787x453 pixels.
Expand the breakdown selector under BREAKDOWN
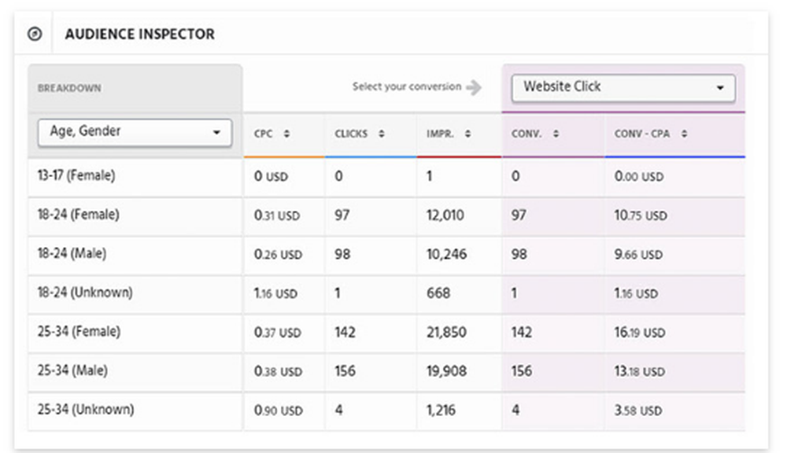134,132
